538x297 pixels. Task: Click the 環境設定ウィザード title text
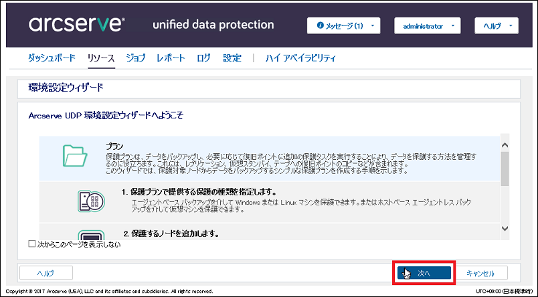pyautogui.click(x=66, y=88)
